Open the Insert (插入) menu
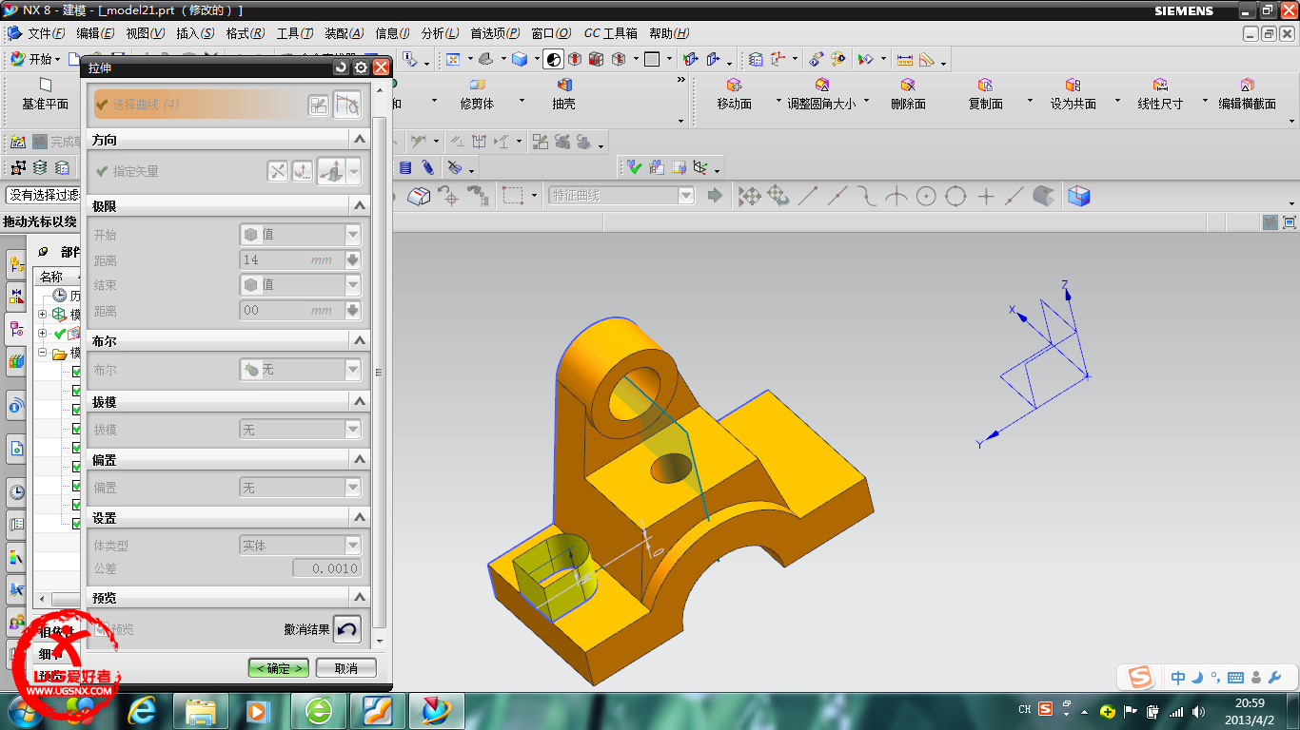The image size is (1300, 730). [x=195, y=33]
